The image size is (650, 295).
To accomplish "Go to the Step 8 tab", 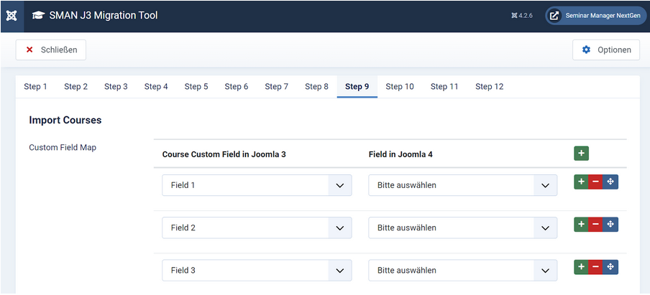I will (x=316, y=87).
